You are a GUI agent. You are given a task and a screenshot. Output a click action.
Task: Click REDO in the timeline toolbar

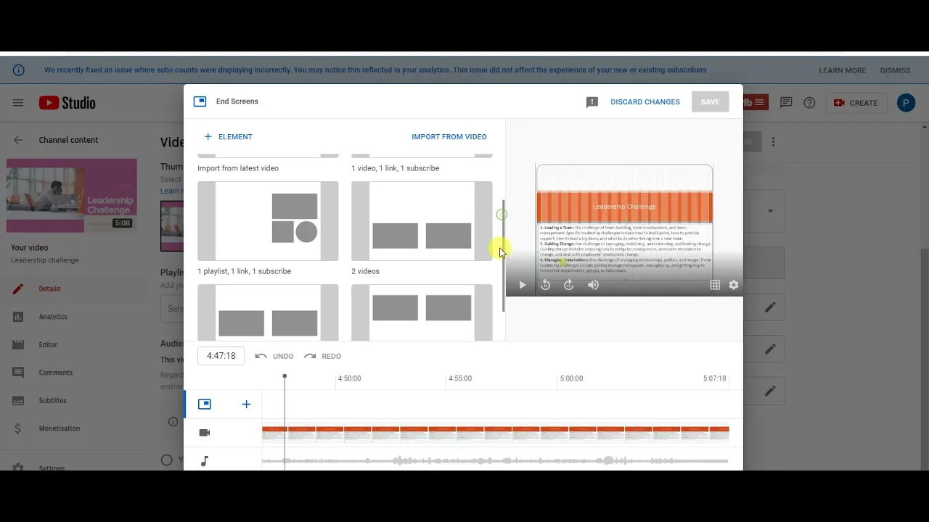pyautogui.click(x=322, y=356)
